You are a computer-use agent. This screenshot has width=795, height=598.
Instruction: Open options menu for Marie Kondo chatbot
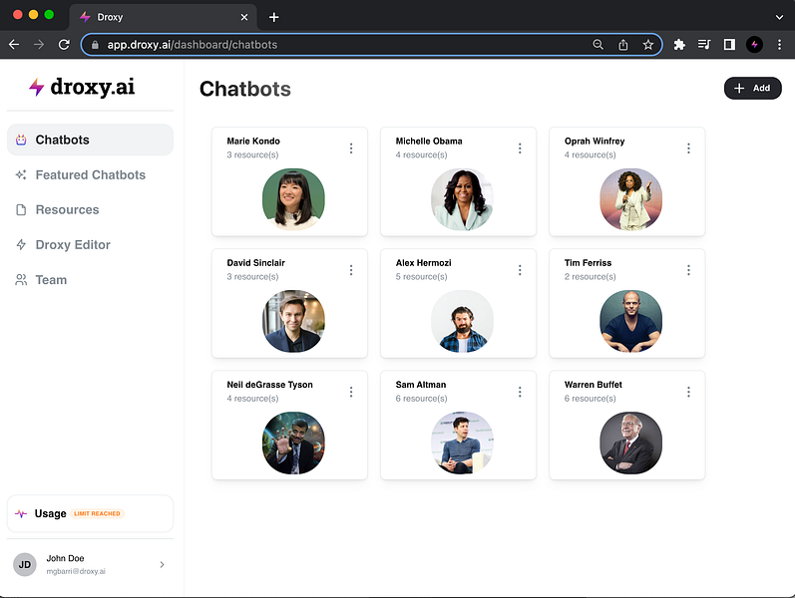pyautogui.click(x=351, y=148)
